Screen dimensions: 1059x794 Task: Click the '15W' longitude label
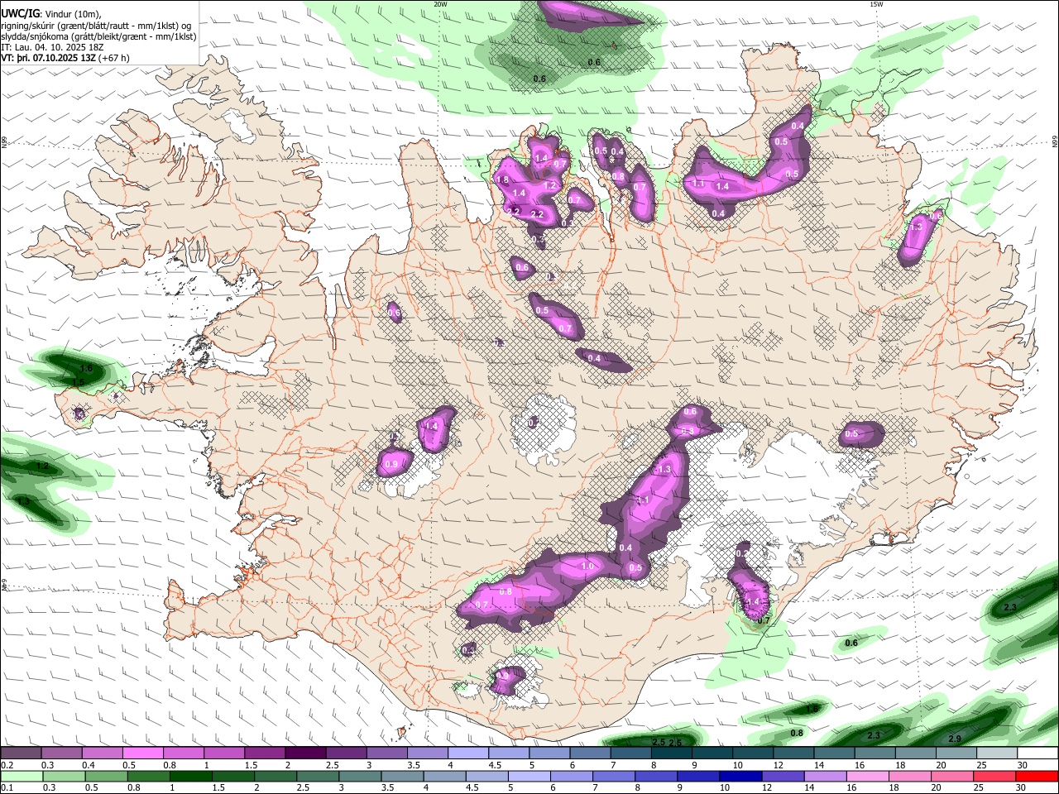pos(876,4)
